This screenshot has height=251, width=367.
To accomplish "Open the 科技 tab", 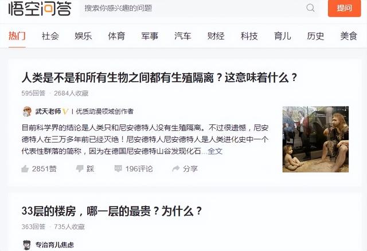I will (x=249, y=36).
